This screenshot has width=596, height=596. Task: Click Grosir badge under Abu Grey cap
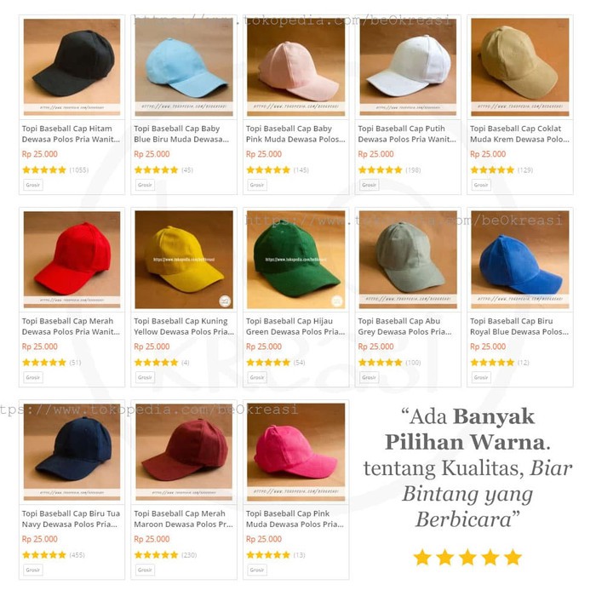coord(369,377)
